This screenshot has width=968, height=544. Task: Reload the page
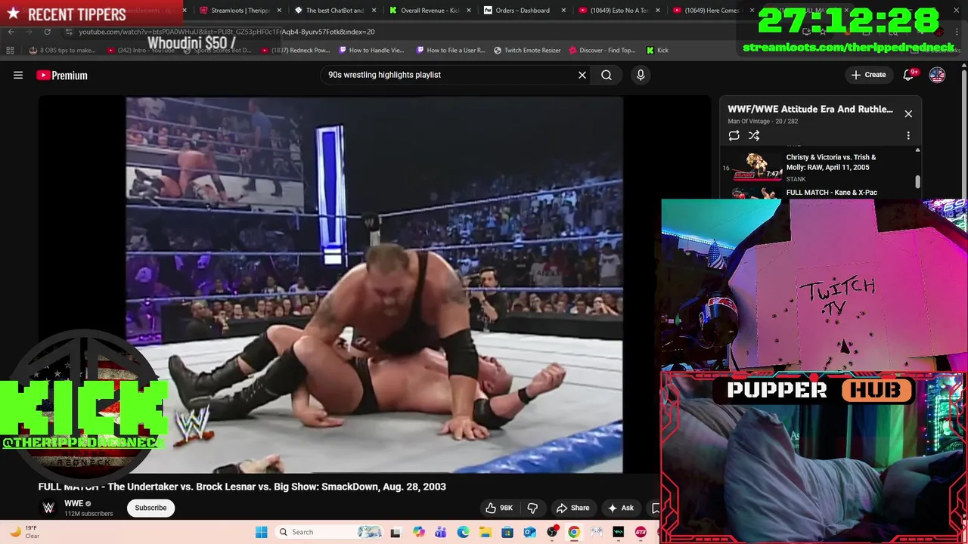click(x=47, y=32)
